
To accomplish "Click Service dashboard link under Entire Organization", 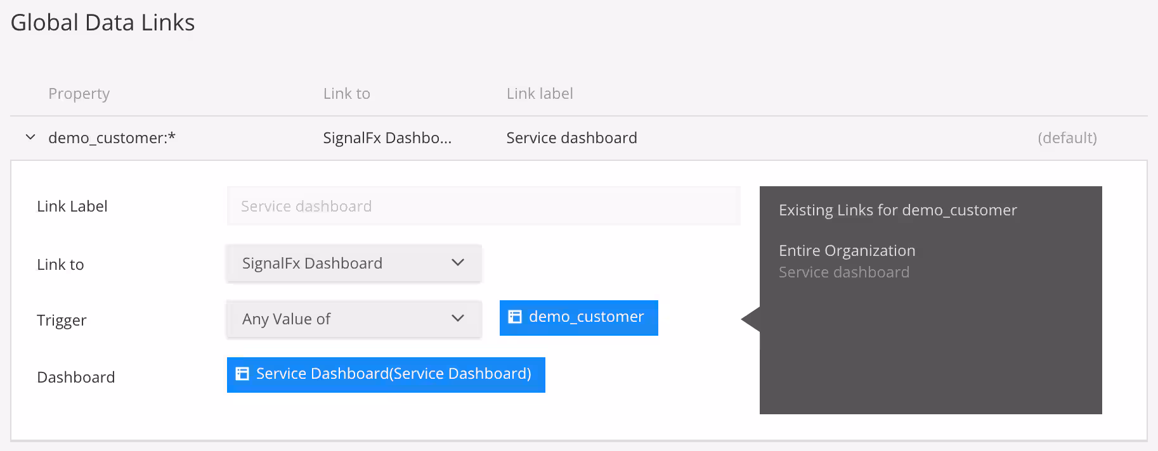I will coord(843,272).
